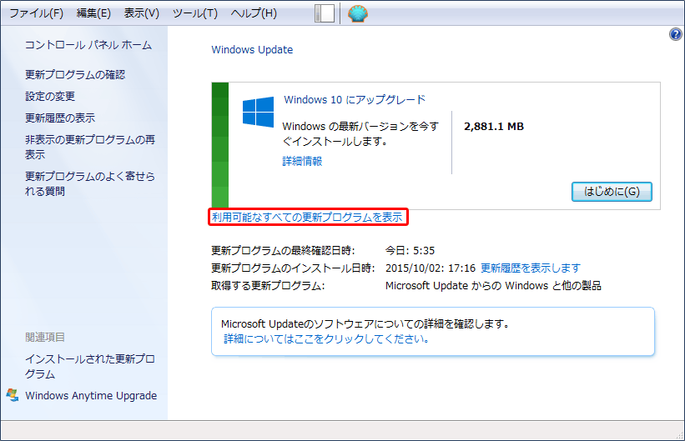
Task: Click the Windows 10 logo icon
Action: pyautogui.click(x=258, y=112)
